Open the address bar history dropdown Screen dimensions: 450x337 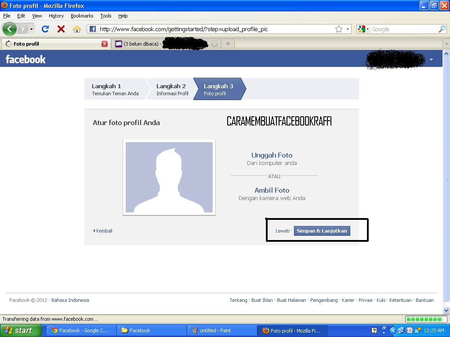point(348,29)
